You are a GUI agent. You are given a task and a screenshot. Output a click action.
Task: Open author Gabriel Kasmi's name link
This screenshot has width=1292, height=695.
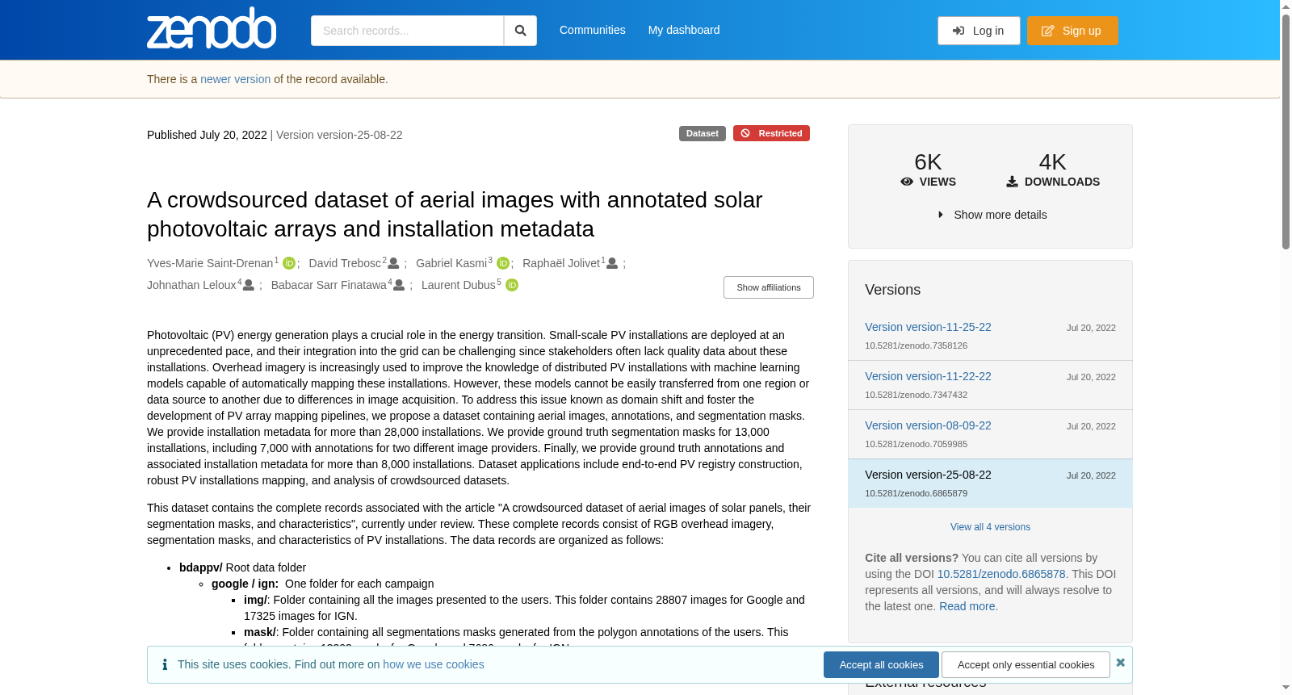tap(451, 263)
